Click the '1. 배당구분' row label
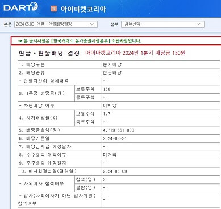 (x=32, y=65)
